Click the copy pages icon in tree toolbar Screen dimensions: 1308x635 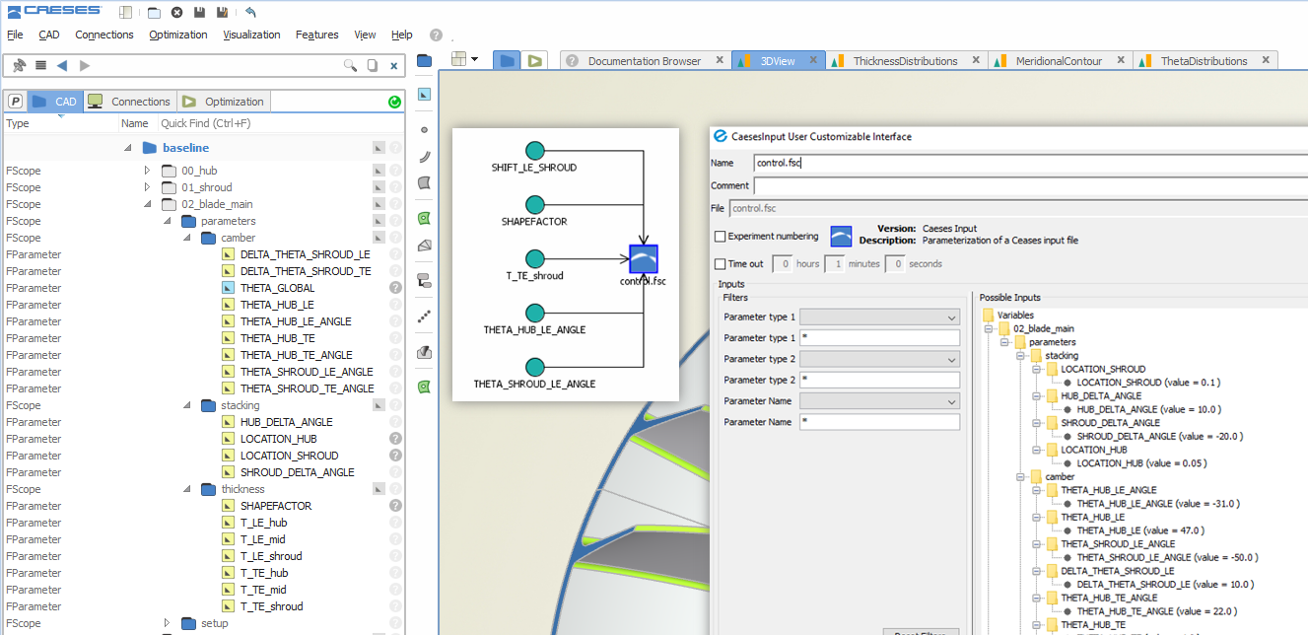pyautogui.click(x=373, y=65)
